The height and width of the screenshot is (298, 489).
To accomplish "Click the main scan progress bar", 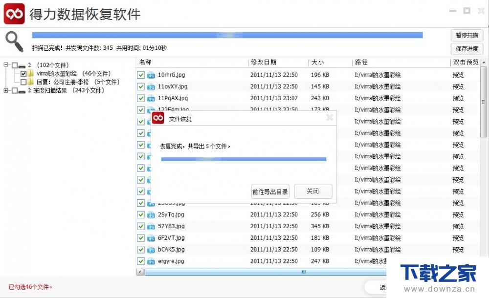I will point(227,35).
